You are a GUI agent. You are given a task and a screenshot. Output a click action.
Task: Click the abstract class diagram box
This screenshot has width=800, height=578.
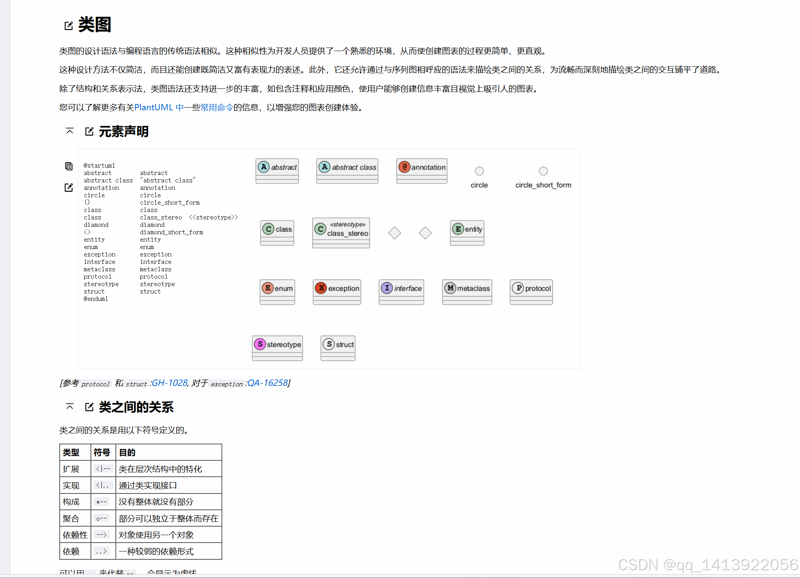tap(347, 171)
